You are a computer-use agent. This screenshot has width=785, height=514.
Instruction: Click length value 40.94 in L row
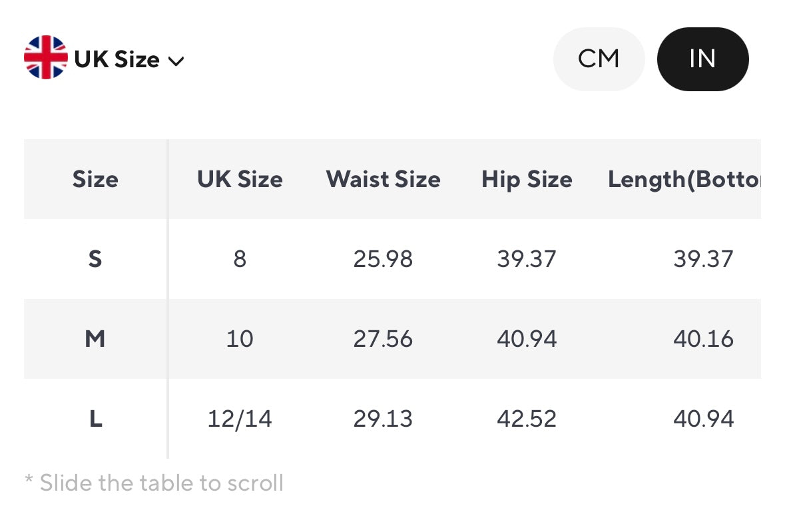pyautogui.click(x=703, y=419)
